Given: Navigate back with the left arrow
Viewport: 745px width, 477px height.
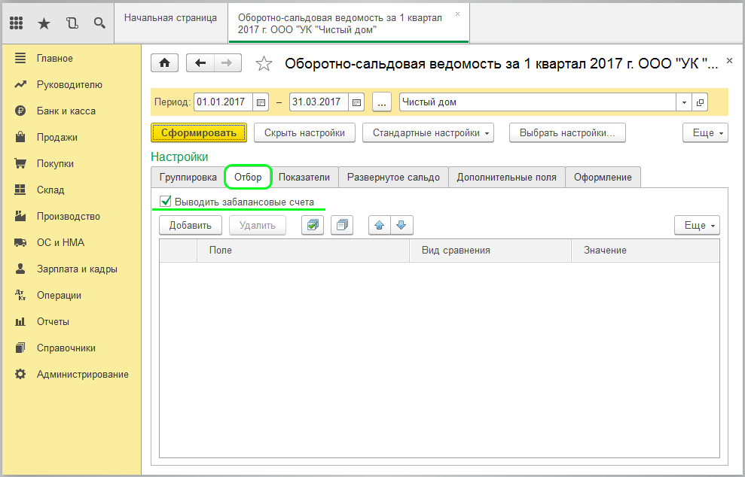Looking at the screenshot, I should click(200, 63).
